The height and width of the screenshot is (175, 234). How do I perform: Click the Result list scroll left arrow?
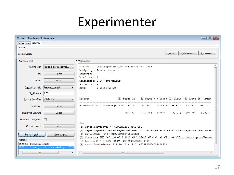point(20,153)
